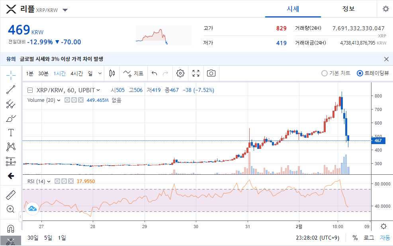Switch to the 시세 tab

click(293, 9)
